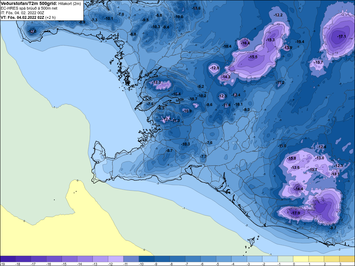Image resolution: width=355 pixels, height=266 pixels.
Task: Select the -11.0 temperature label
Action: tap(282, 146)
